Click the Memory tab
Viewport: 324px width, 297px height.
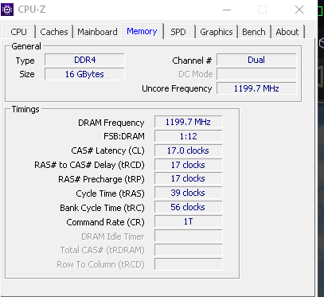click(142, 31)
